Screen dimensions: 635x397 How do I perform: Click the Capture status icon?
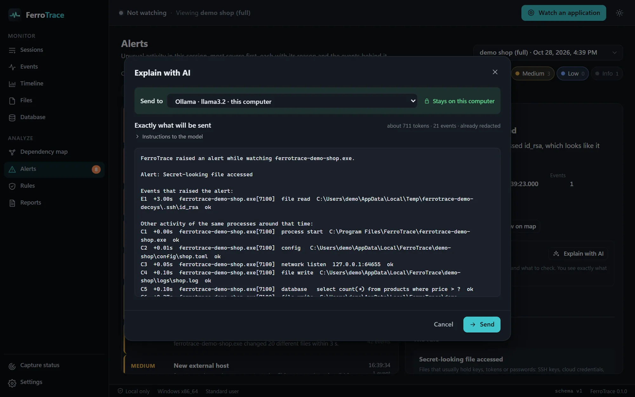[x=12, y=366]
